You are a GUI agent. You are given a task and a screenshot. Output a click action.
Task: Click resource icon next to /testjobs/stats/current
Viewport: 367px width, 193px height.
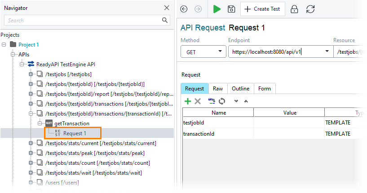coord(40,143)
